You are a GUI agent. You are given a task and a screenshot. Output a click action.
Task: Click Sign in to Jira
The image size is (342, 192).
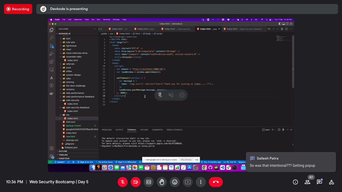coord(85,162)
